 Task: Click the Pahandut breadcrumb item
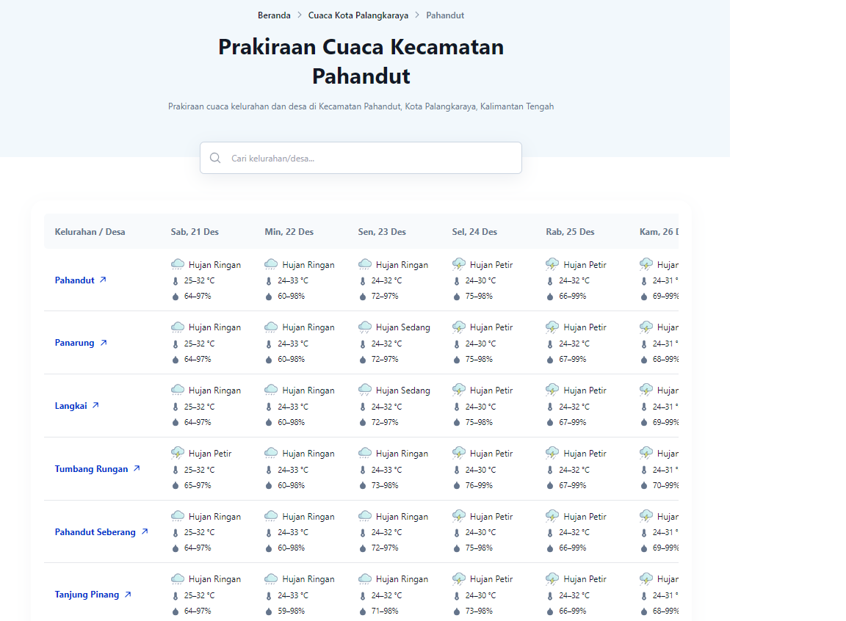click(445, 15)
